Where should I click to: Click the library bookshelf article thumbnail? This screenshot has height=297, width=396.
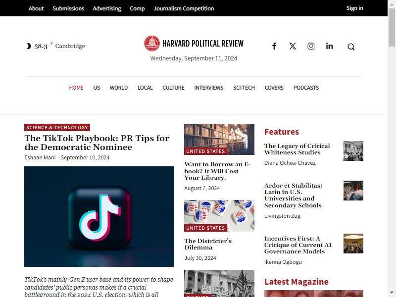(219, 139)
